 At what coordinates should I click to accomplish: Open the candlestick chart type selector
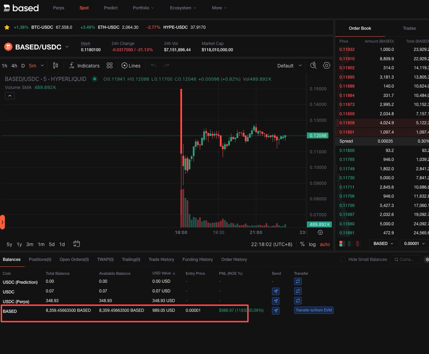[x=55, y=66]
